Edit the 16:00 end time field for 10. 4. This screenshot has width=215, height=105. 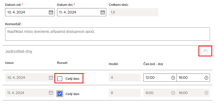pos(190,78)
